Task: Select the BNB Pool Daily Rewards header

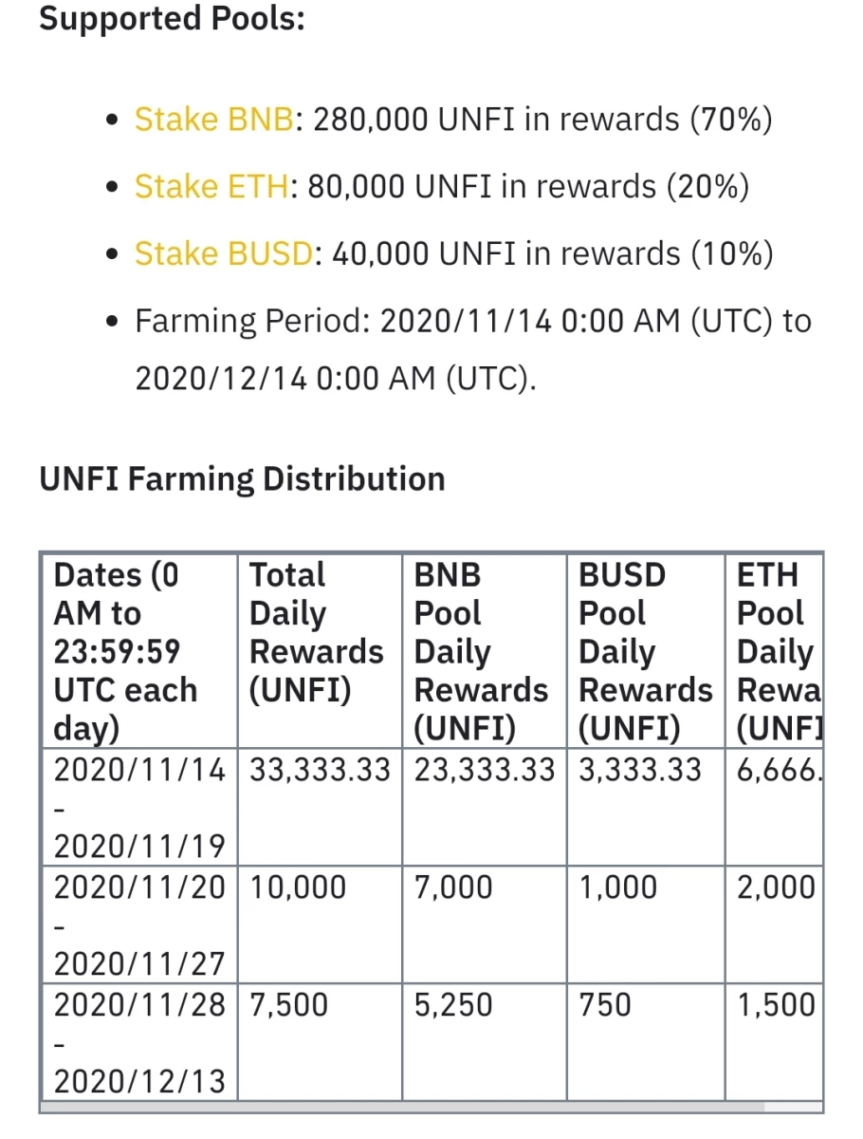Action: pos(485,651)
